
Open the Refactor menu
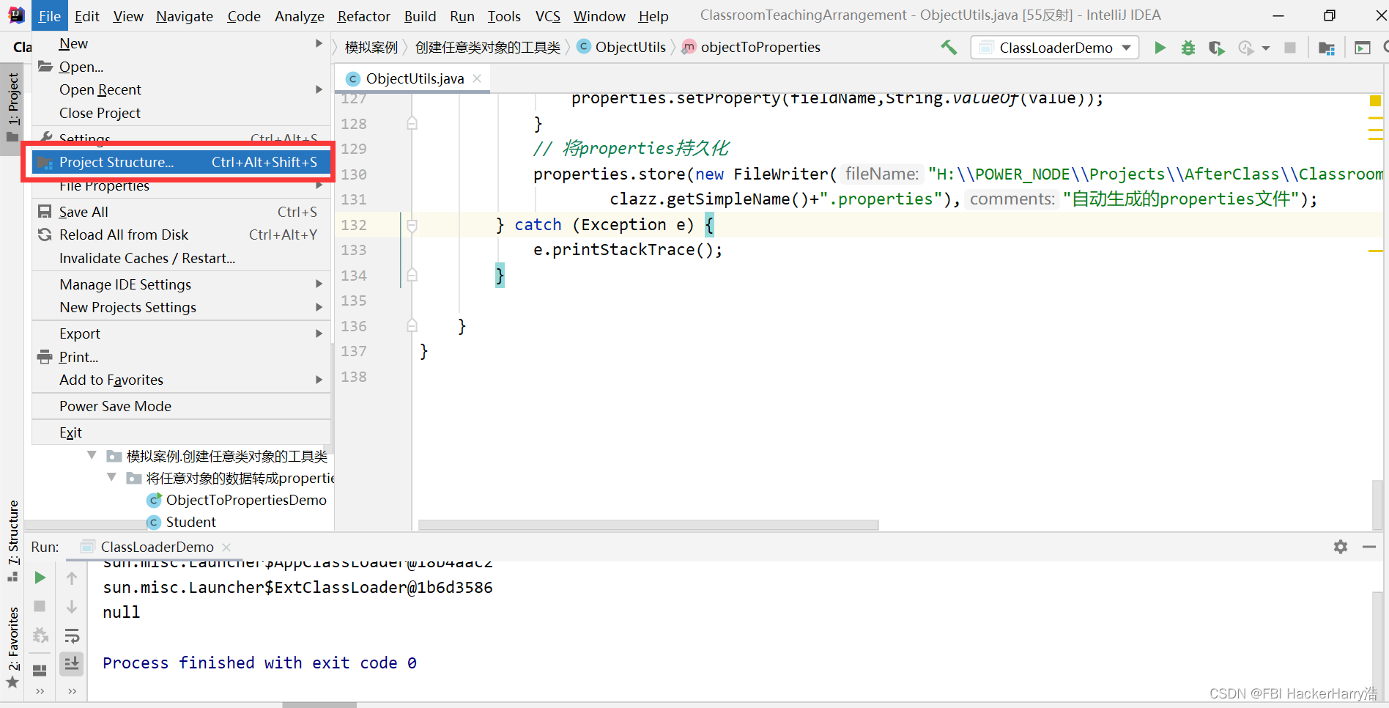pyautogui.click(x=363, y=16)
